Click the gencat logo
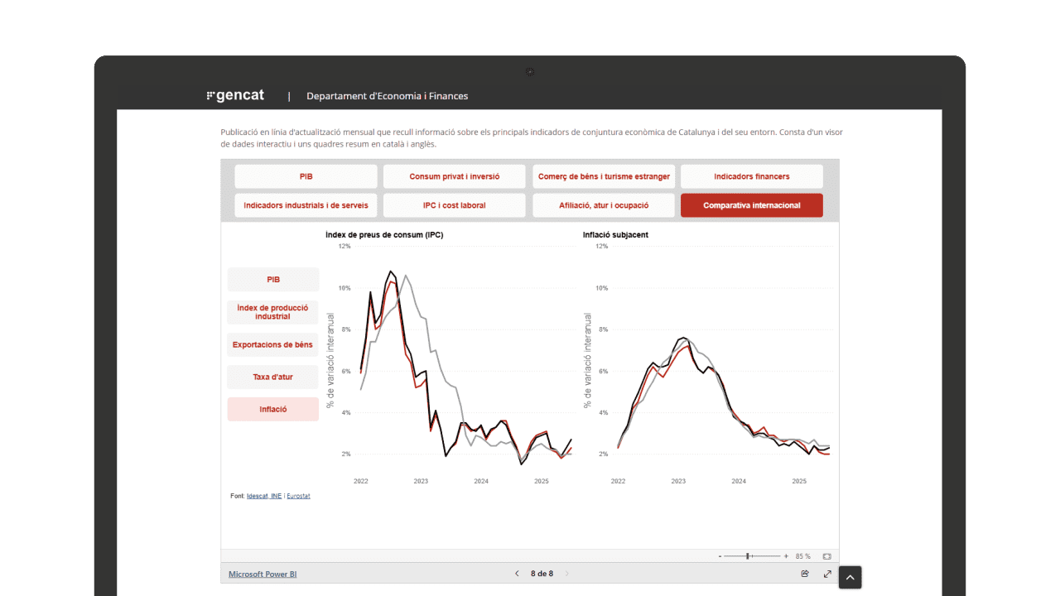1060x596 pixels. 235,95
